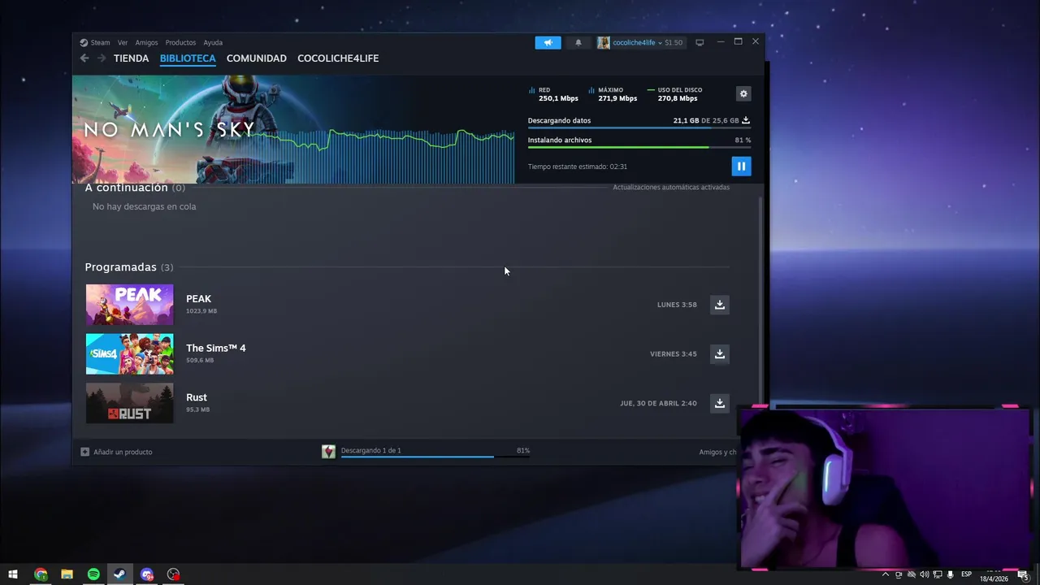The image size is (1040, 585).
Task: Switch to Big Picture display icon
Action: [700, 42]
